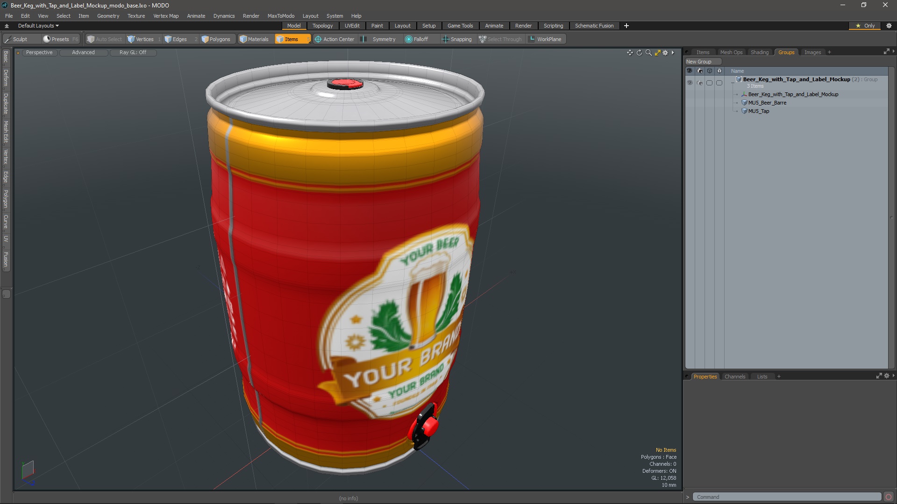Switch to Vertices selection mode
The image size is (897, 504).
[x=144, y=39]
